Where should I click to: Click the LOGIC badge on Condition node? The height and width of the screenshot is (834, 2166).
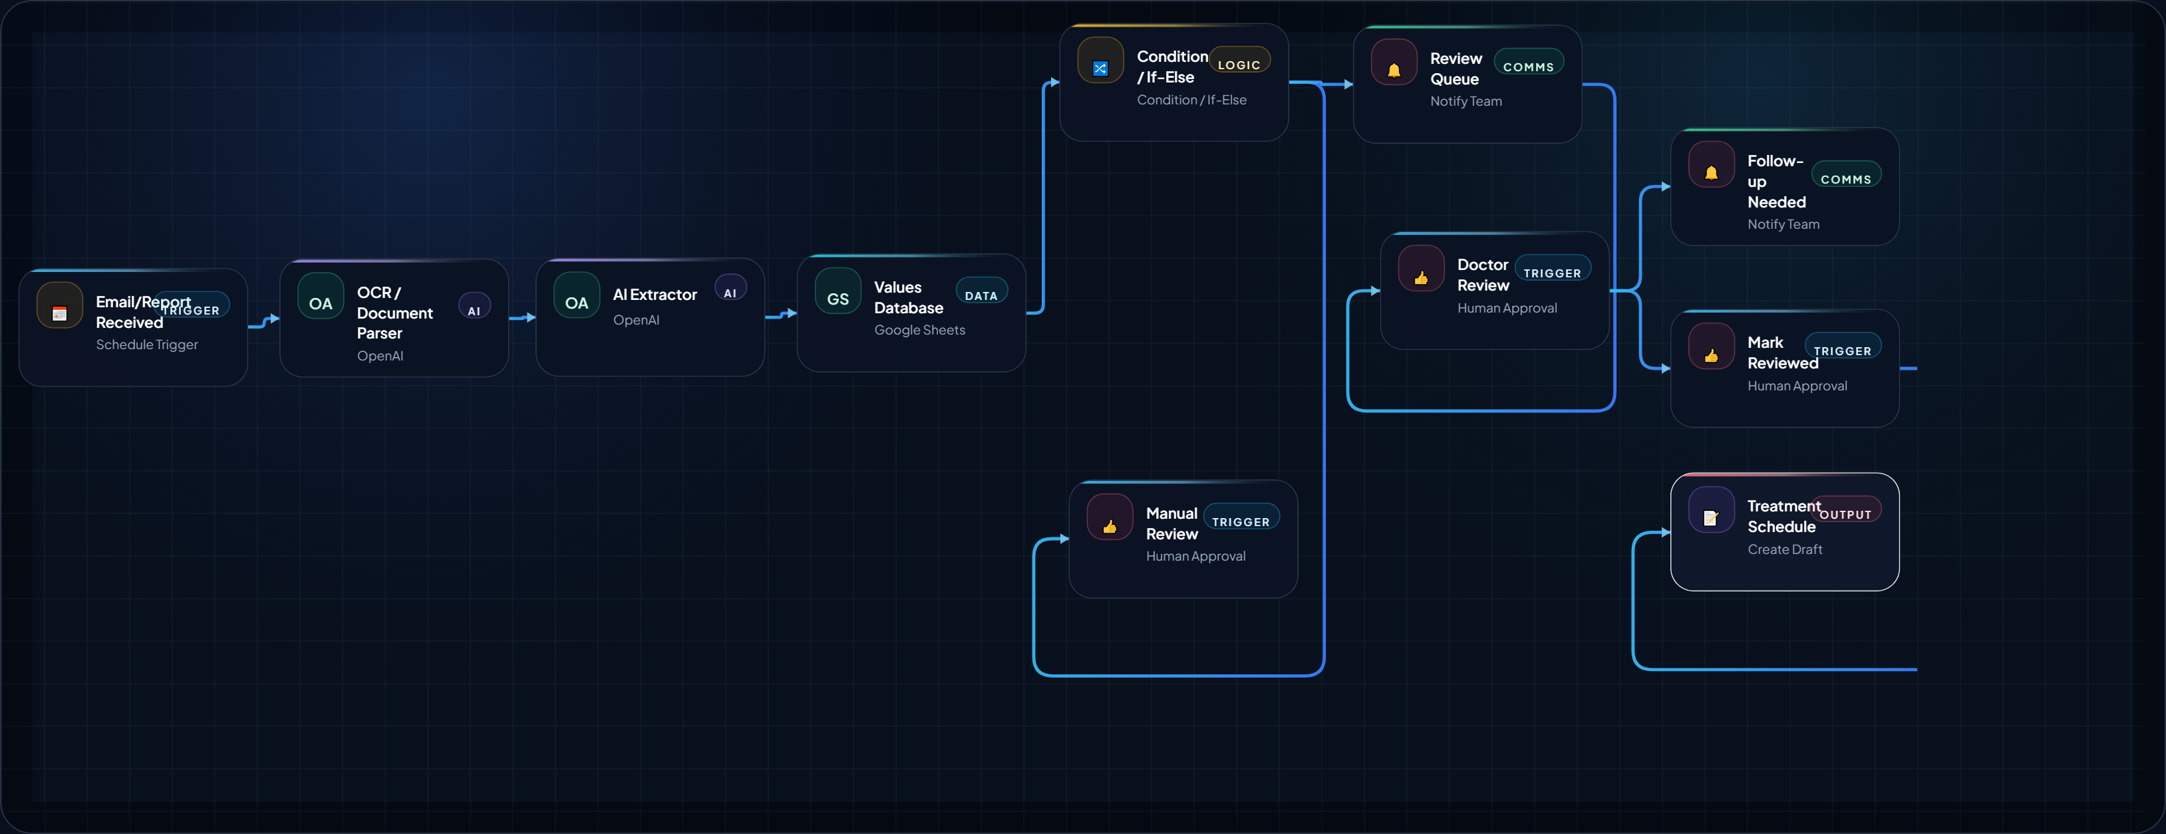coord(1239,60)
